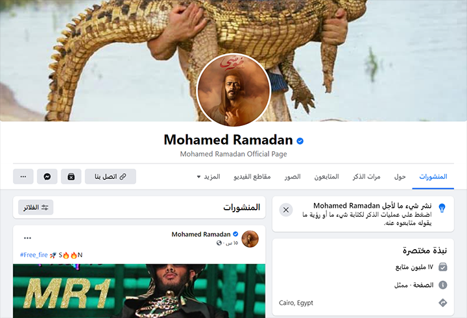Open Messenger chat icon button
The image size is (467, 318).
47,177
